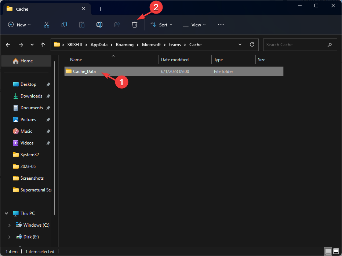342x256 pixels.
Task: Open the View dropdown menu
Action: [x=194, y=25]
